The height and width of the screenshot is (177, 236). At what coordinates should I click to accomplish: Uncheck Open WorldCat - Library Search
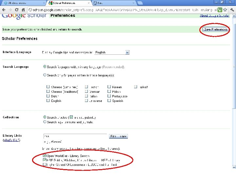45,156
